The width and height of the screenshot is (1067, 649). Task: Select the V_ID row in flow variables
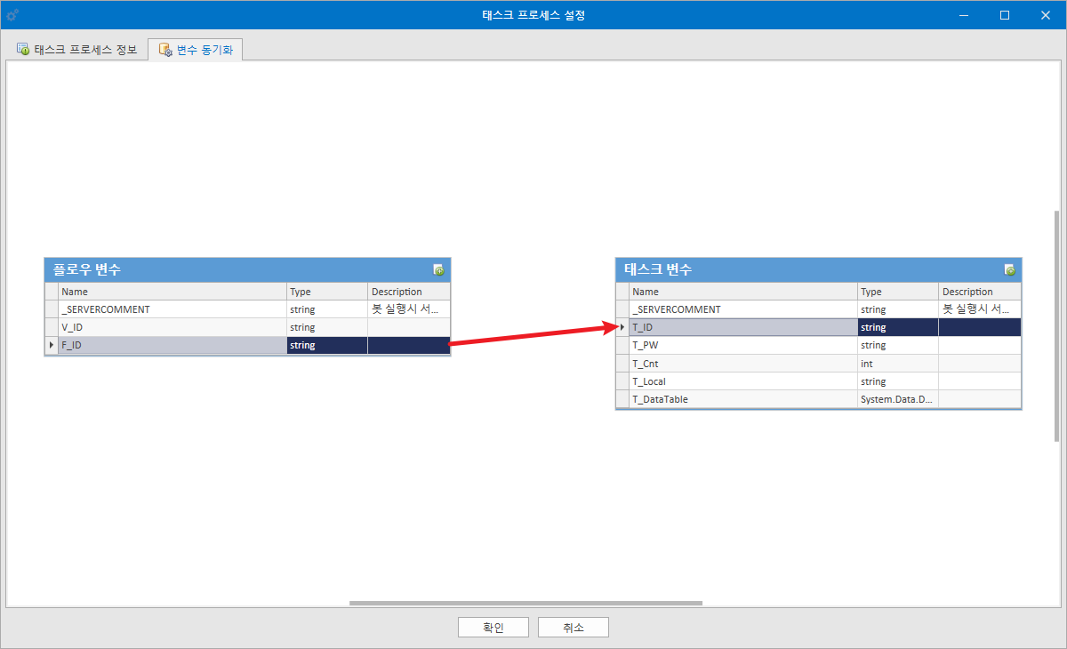click(248, 327)
